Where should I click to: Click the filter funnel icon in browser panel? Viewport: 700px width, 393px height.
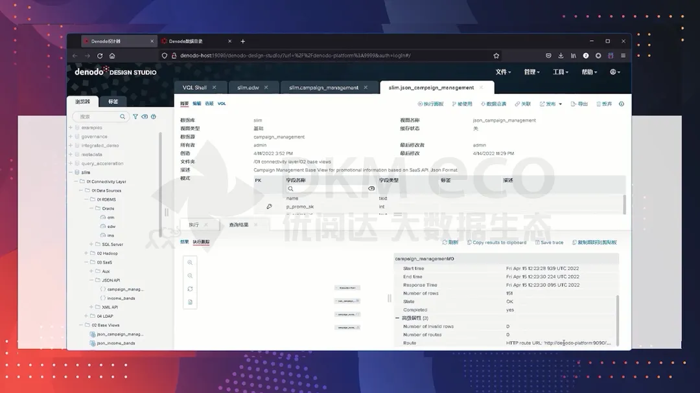pyautogui.click(x=135, y=117)
